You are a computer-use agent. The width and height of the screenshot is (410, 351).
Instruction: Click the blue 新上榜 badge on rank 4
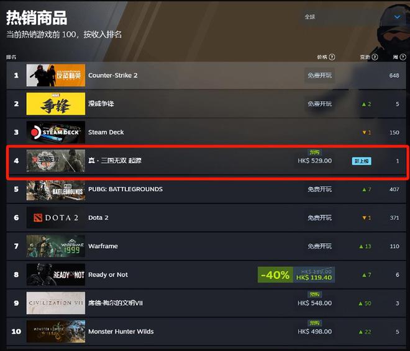362,161
